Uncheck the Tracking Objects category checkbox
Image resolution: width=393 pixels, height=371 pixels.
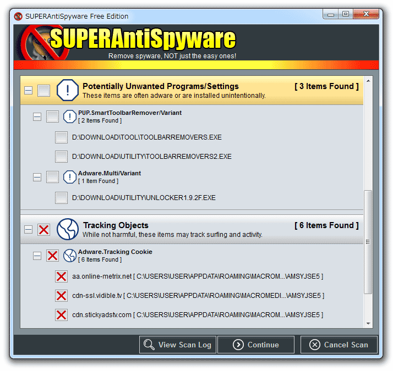[x=43, y=230]
